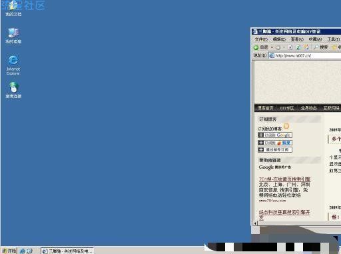Open the broadband connection (宽带连接) desktop icon
This screenshot has width=341, height=254.
[x=13, y=90]
